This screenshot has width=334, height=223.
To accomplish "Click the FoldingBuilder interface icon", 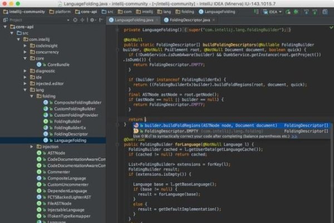I will [x=46, y=122].
